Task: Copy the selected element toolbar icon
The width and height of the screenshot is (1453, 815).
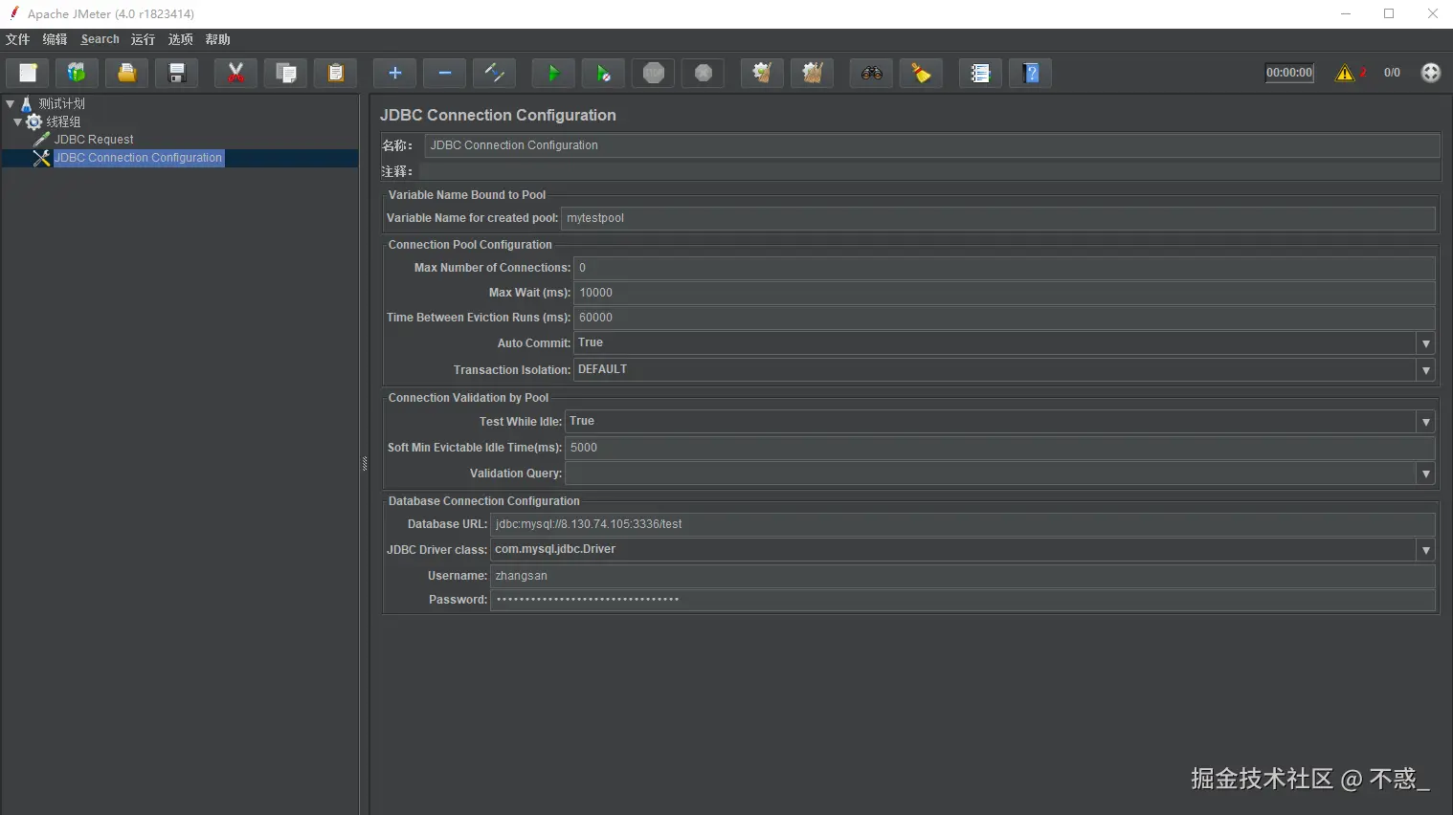Action: click(285, 73)
